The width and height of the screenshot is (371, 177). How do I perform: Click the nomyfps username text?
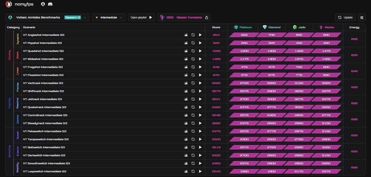(x=24, y=4)
